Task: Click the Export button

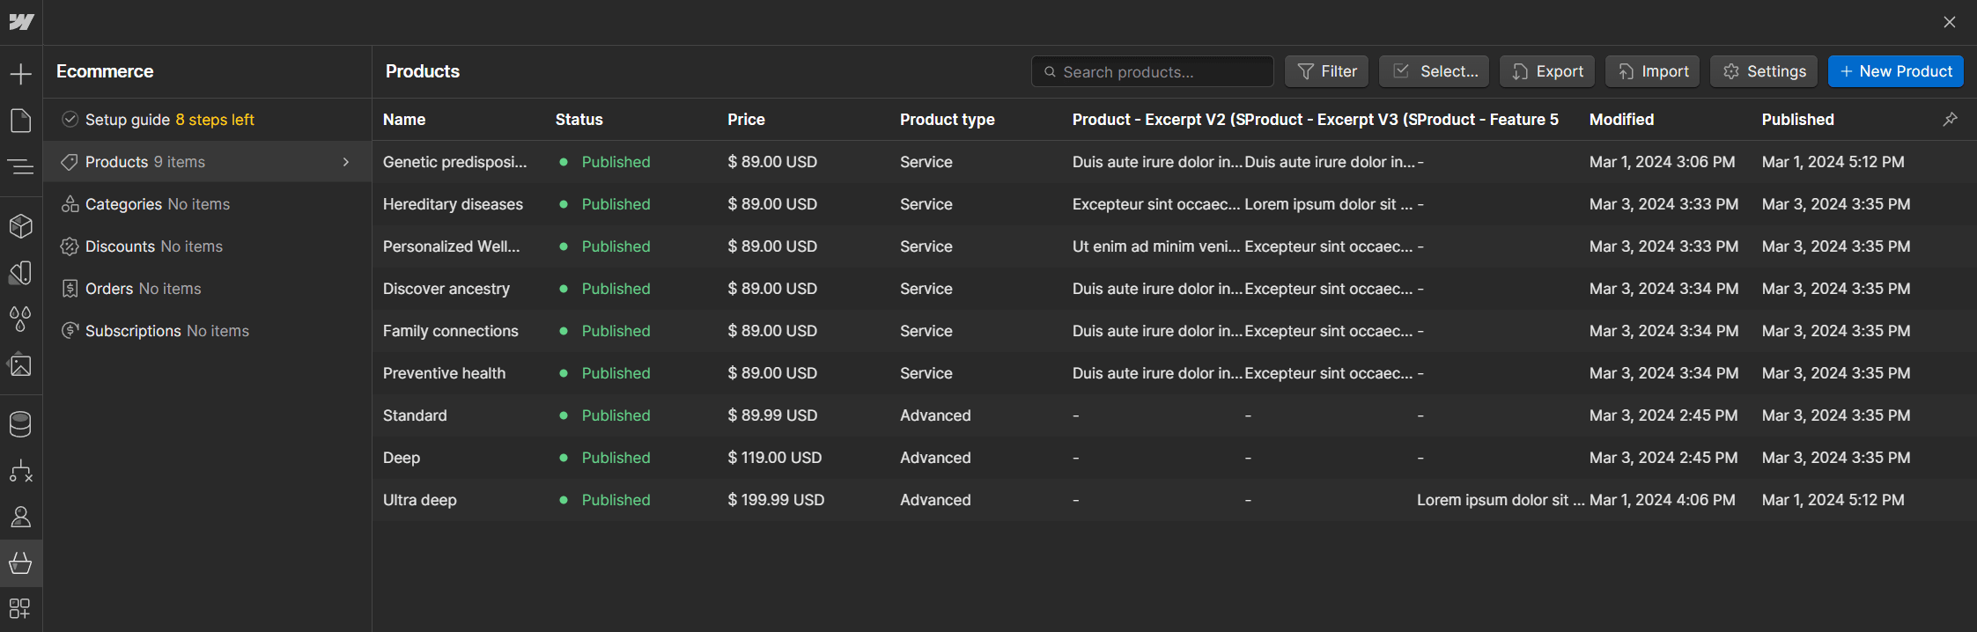Action: coord(1547,71)
